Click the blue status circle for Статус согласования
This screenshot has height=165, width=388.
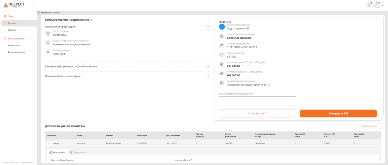(x=222, y=27)
